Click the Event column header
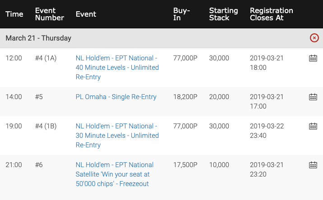323x200 pixels. coord(86,14)
